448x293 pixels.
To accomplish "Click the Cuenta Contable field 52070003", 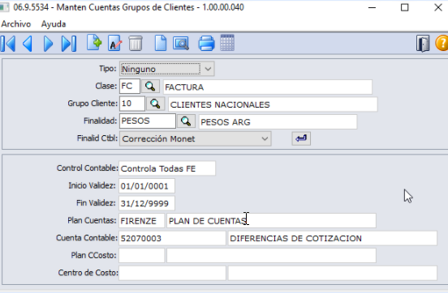I will coord(172,238).
